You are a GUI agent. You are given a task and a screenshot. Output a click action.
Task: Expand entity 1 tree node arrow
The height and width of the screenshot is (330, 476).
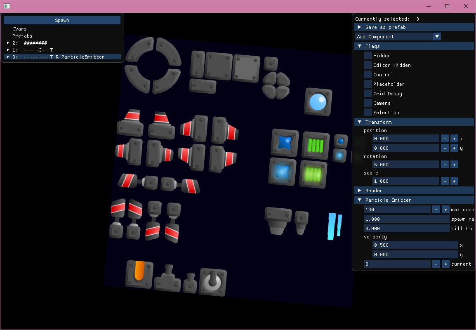[x=8, y=50]
